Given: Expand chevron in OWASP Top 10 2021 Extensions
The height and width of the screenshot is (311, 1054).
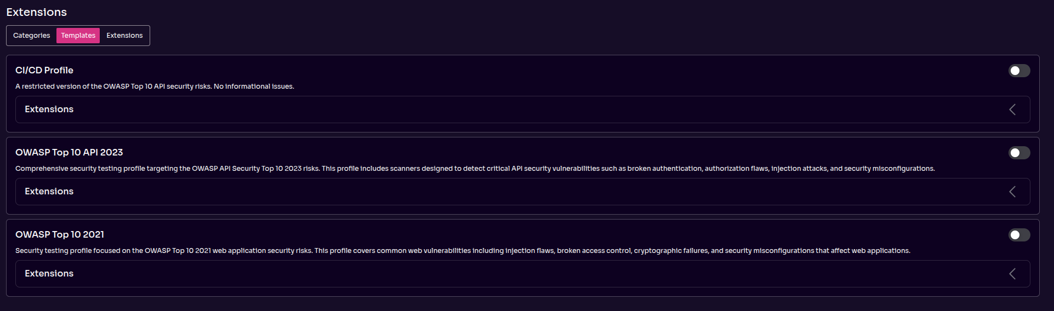Looking at the screenshot, I should click(x=1012, y=274).
